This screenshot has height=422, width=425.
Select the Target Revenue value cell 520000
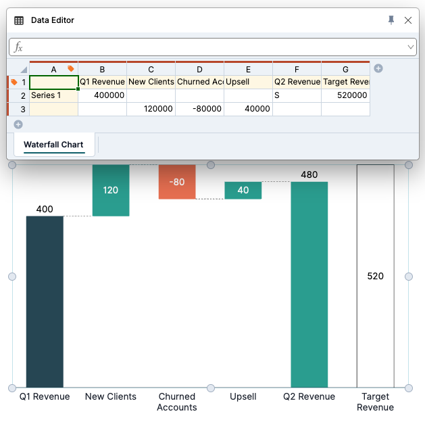click(345, 95)
